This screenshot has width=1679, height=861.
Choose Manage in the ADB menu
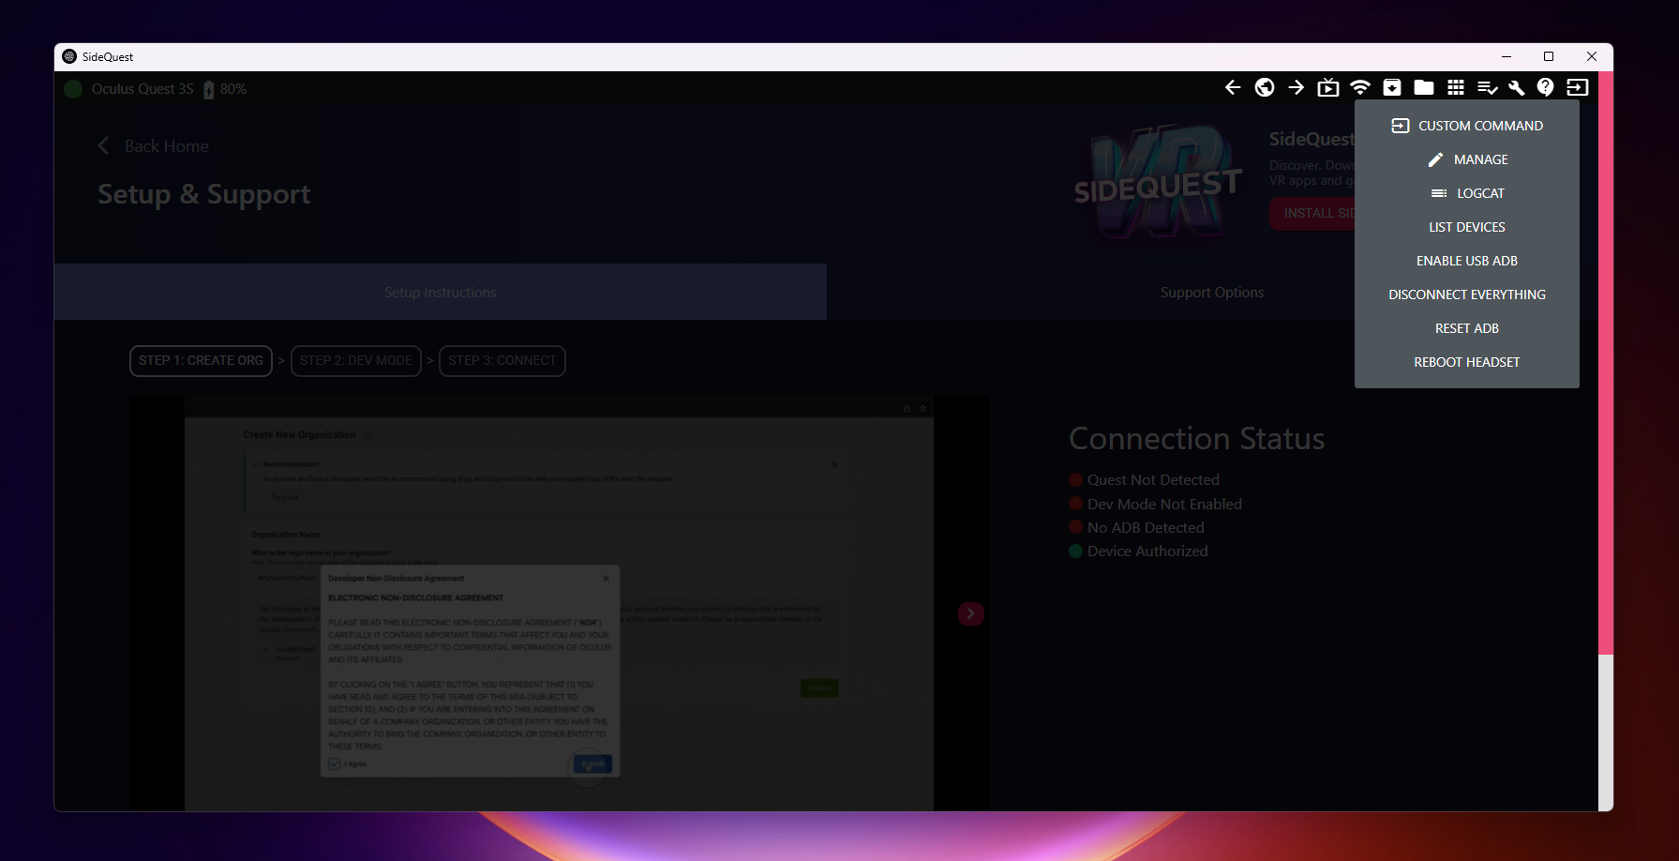[x=1467, y=159]
